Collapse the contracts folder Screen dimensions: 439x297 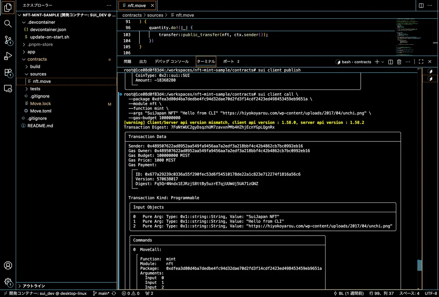click(66, 59)
